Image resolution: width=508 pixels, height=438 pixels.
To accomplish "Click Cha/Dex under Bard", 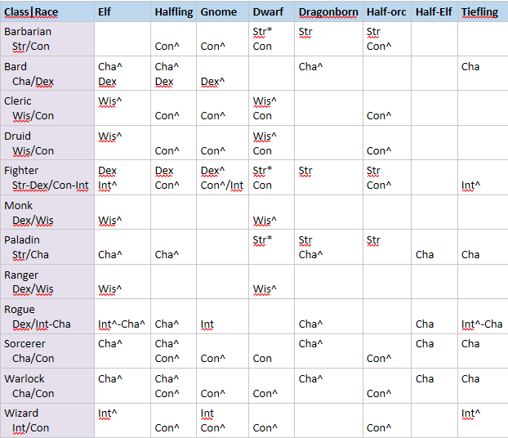I will tap(33, 82).
